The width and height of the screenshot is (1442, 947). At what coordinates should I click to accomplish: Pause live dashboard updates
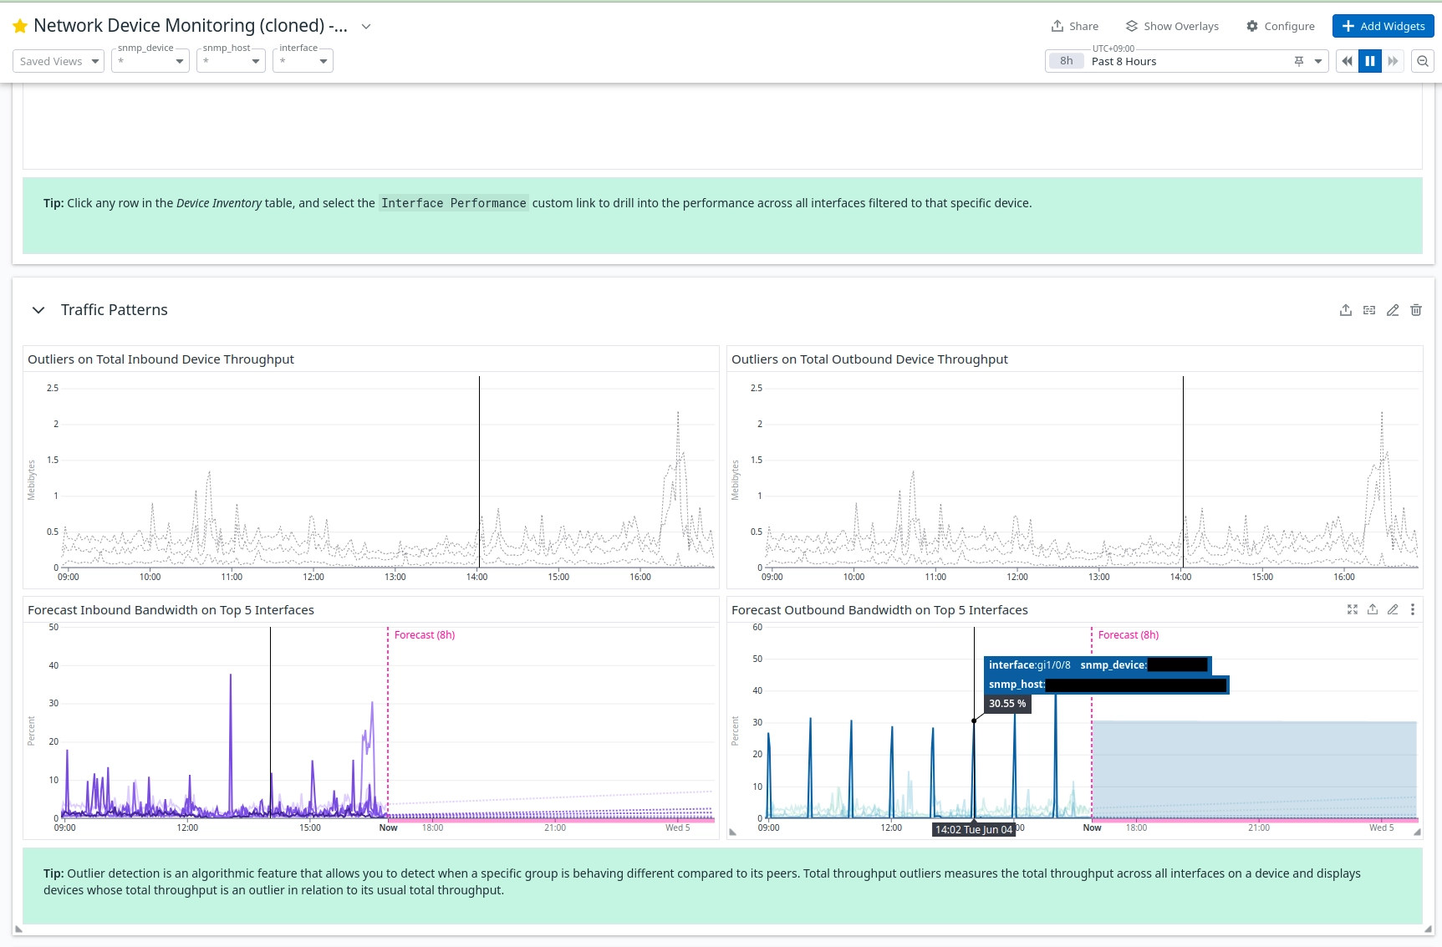(1369, 61)
